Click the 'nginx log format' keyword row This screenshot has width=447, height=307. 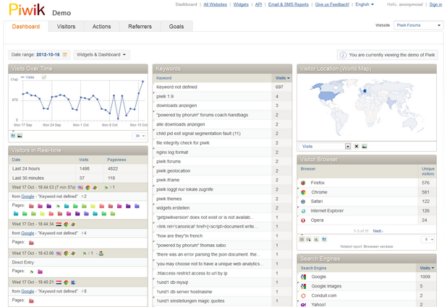(222, 152)
